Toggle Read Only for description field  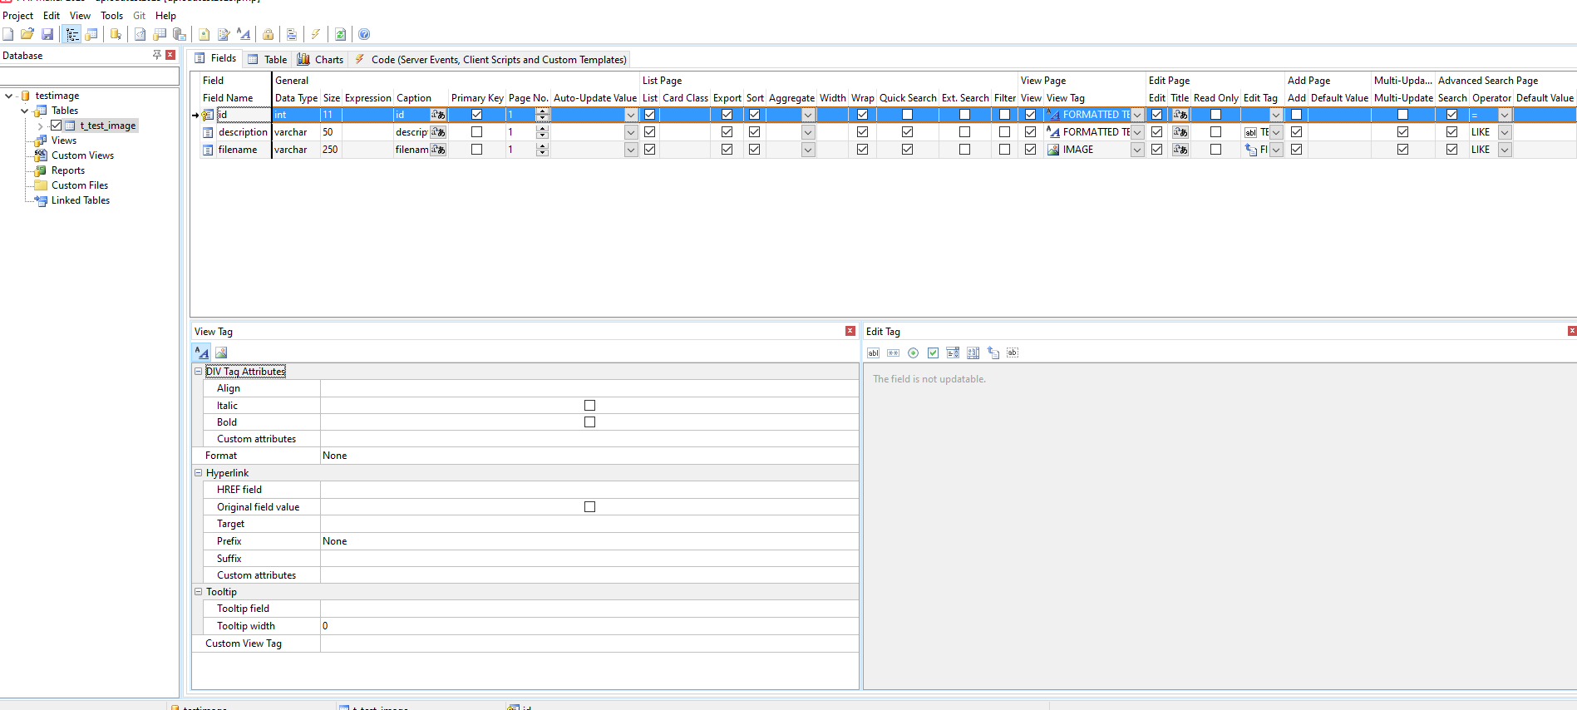click(x=1216, y=131)
